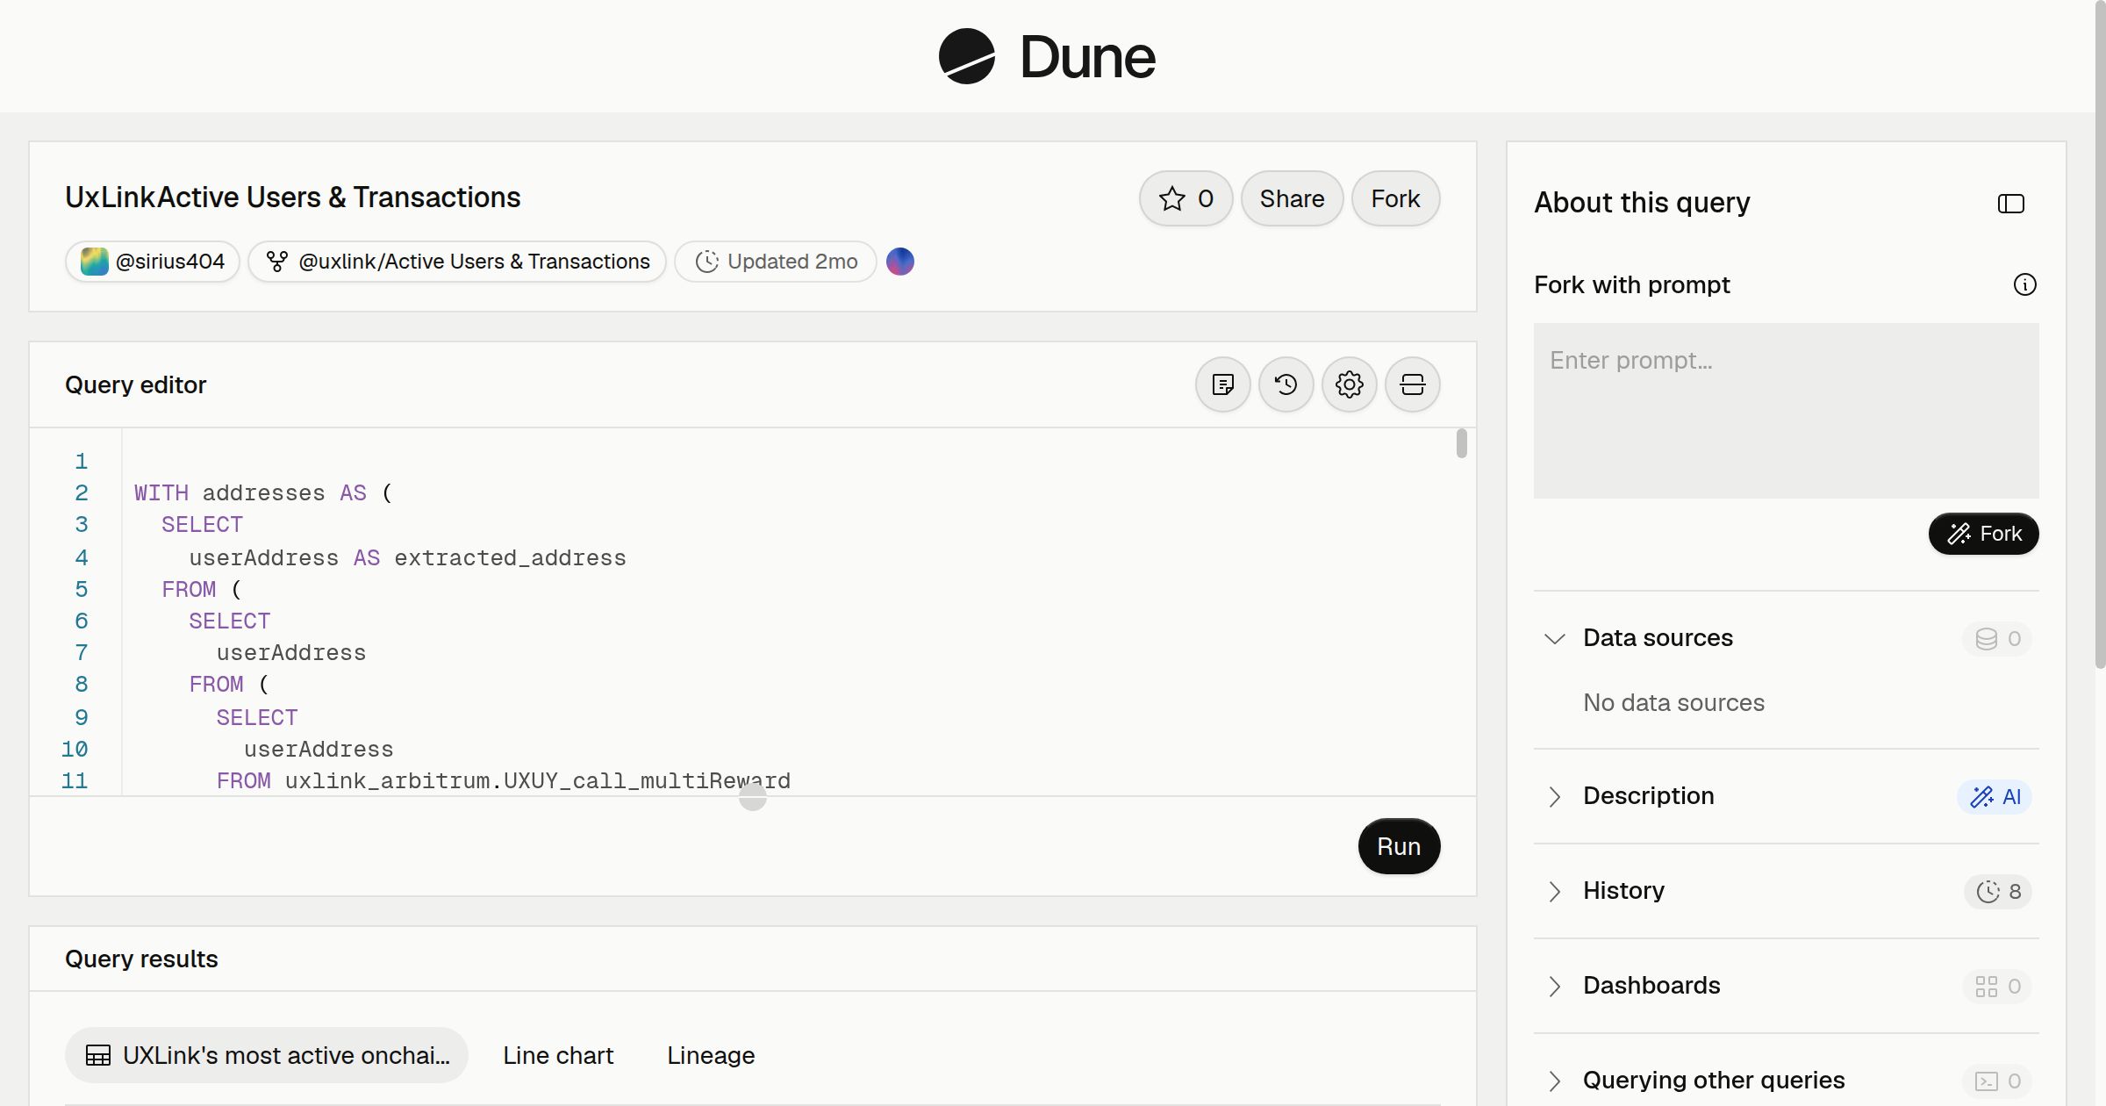The image size is (2106, 1106).
Task: Click the Data sources count badge
Action: (x=1997, y=638)
